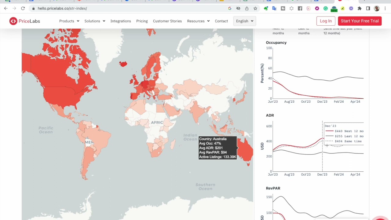Click the yellow circle extension icon
The height and width of the screenshot is (220, 391).
(343, 8)
